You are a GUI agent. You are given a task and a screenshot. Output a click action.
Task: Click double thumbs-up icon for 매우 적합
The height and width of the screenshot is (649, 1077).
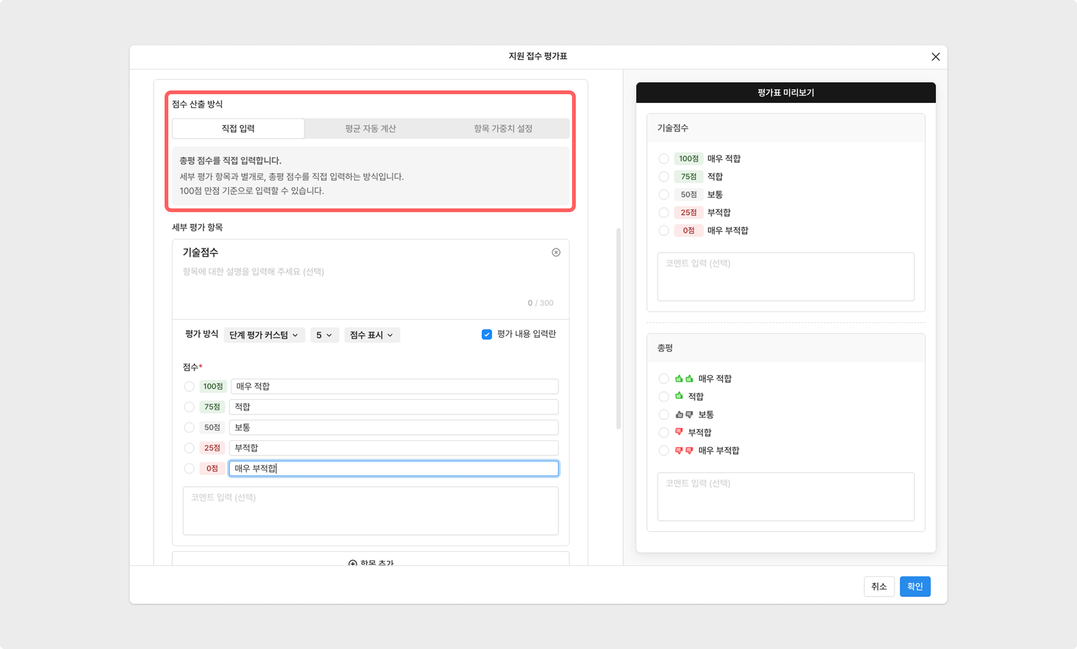[684, 379]
